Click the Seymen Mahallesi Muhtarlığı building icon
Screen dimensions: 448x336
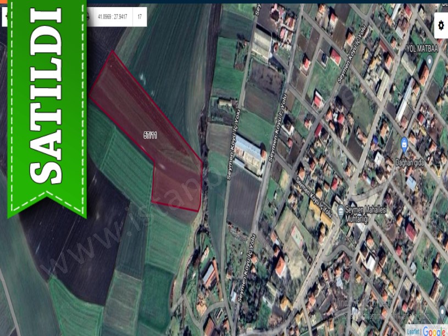tap(341, 210)
